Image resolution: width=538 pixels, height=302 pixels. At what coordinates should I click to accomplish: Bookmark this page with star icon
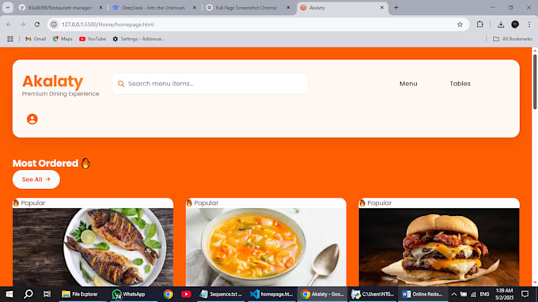(x=460, y=25)
